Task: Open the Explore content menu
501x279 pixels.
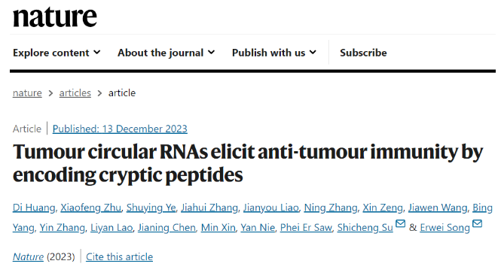Action: coord(57,53)
